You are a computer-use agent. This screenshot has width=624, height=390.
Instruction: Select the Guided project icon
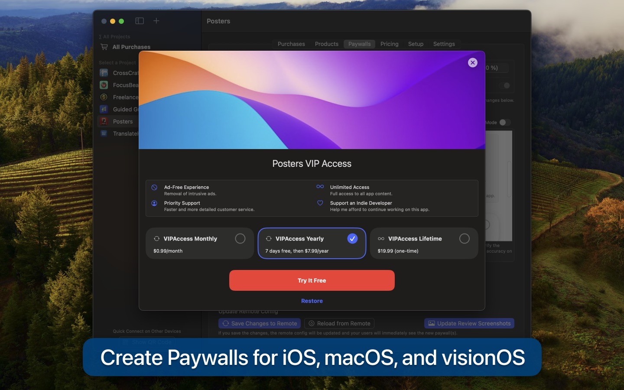coord(104,109)
